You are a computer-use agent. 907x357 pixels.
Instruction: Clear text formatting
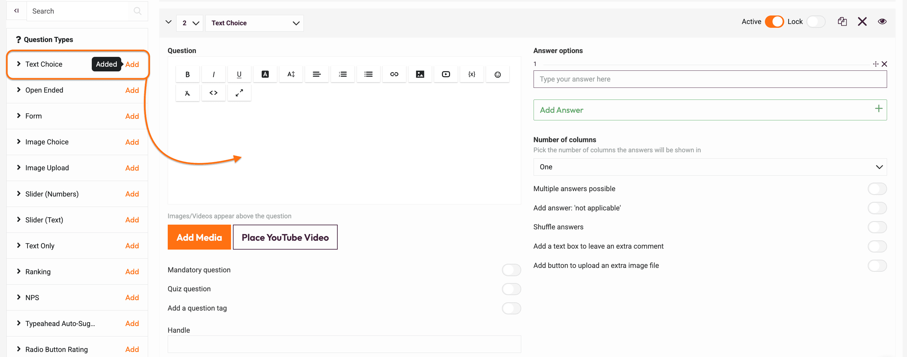coord(187,93)
